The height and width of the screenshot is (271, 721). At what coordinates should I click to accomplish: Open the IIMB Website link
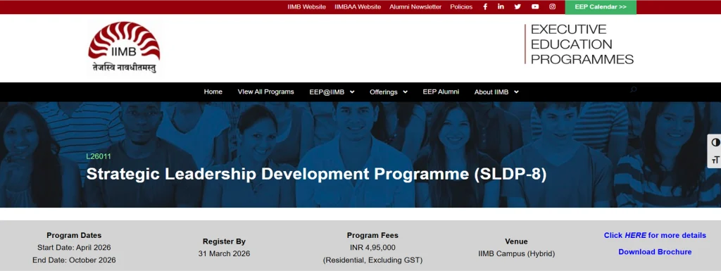307,7
